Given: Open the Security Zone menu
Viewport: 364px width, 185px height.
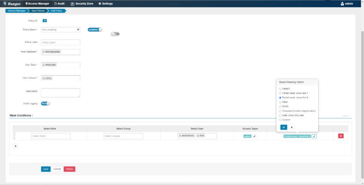Looking at the screenshot, I should click(x=82, y=3).
